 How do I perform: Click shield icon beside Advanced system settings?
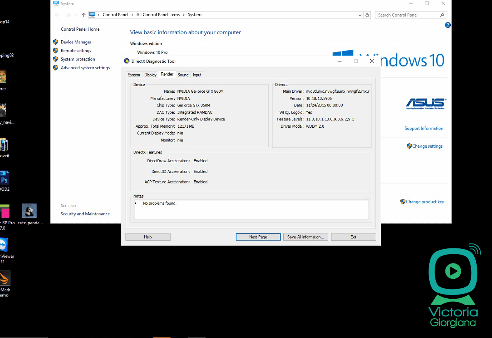(x=56, y=68)
